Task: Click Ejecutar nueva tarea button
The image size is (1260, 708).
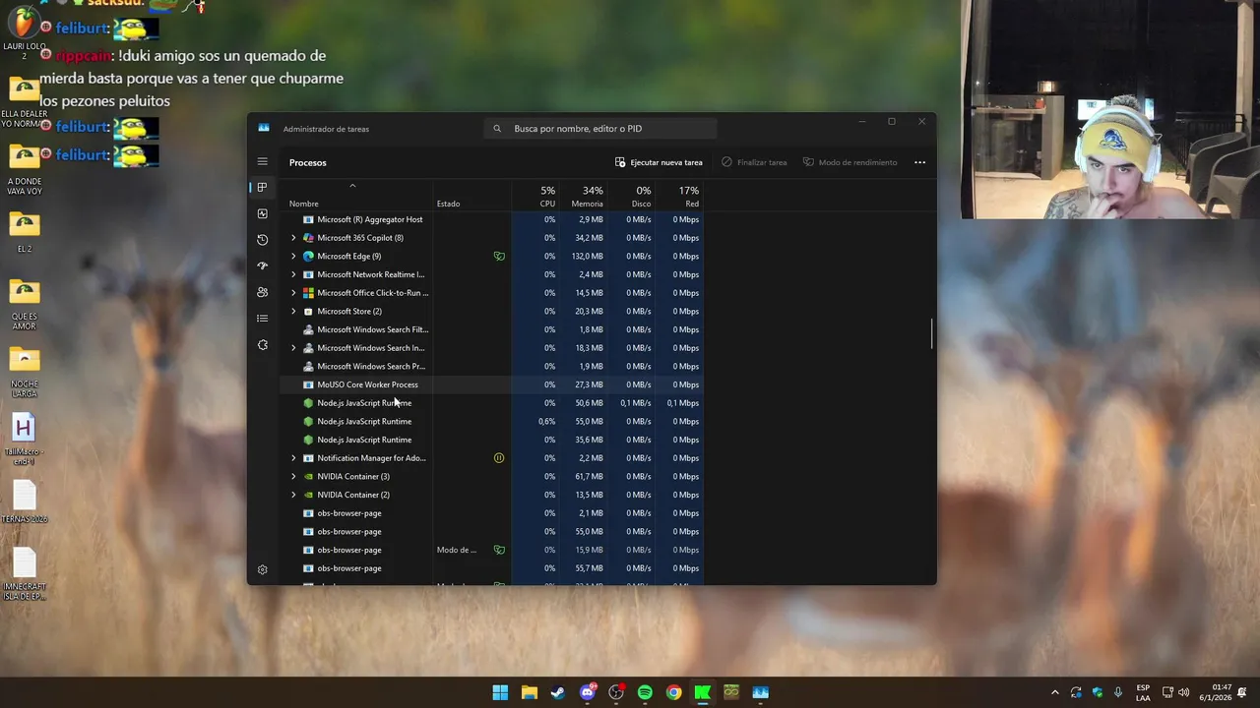Action: click(659, 162)
